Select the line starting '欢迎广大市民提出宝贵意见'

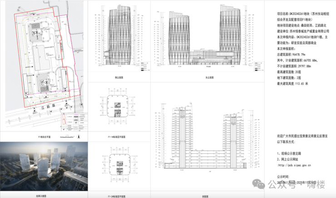click(x=302, y=136)
